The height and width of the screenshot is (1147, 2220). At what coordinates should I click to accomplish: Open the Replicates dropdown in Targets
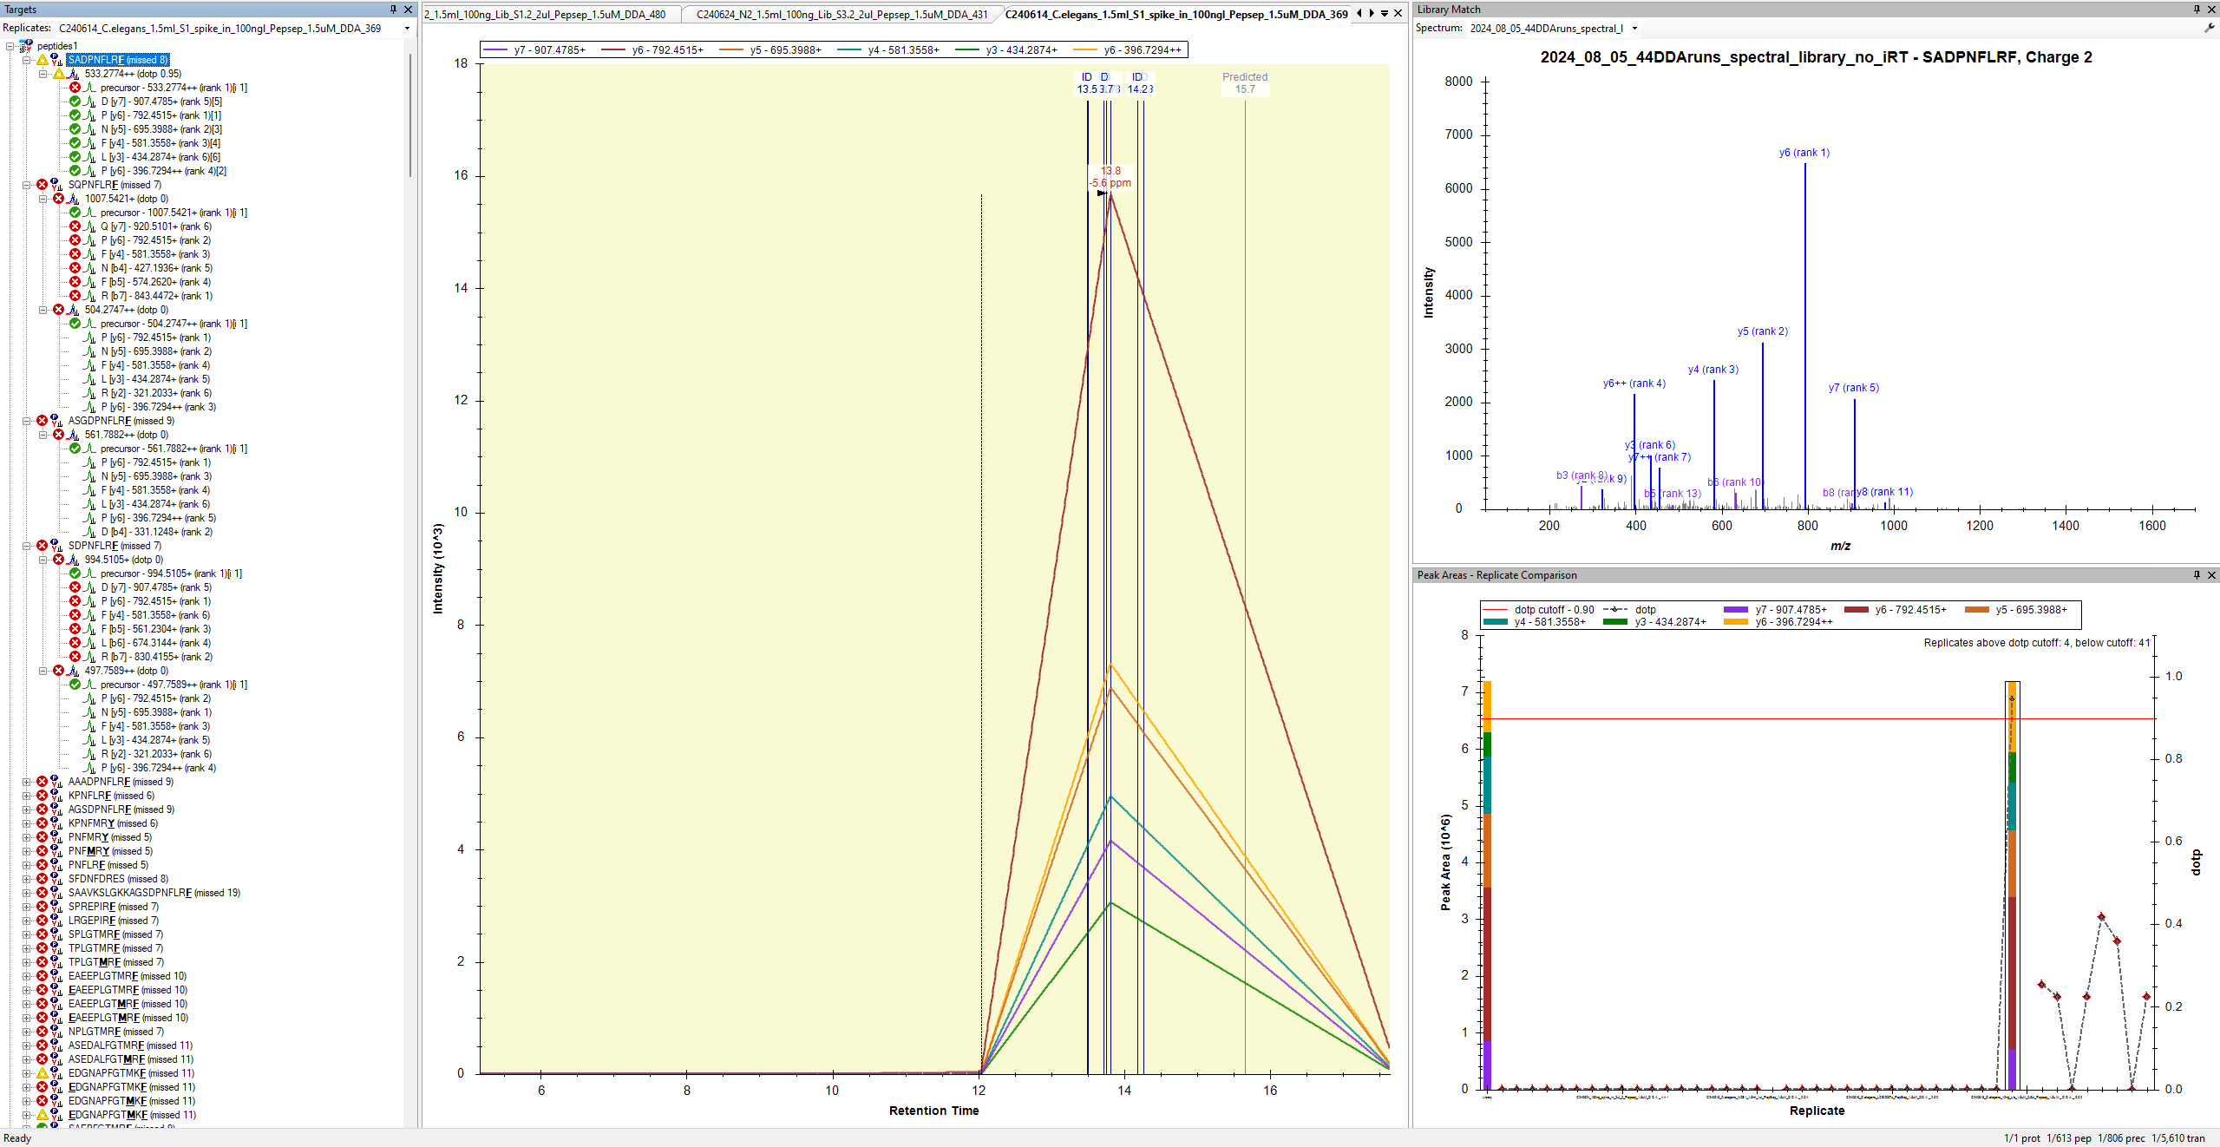407,29
